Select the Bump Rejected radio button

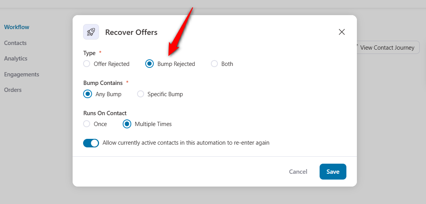click(150, 64)
